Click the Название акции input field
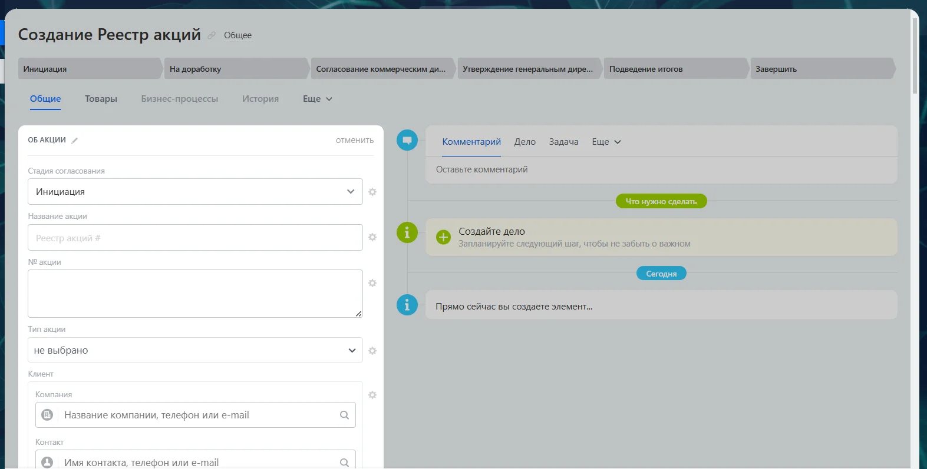 click(194, 238)
